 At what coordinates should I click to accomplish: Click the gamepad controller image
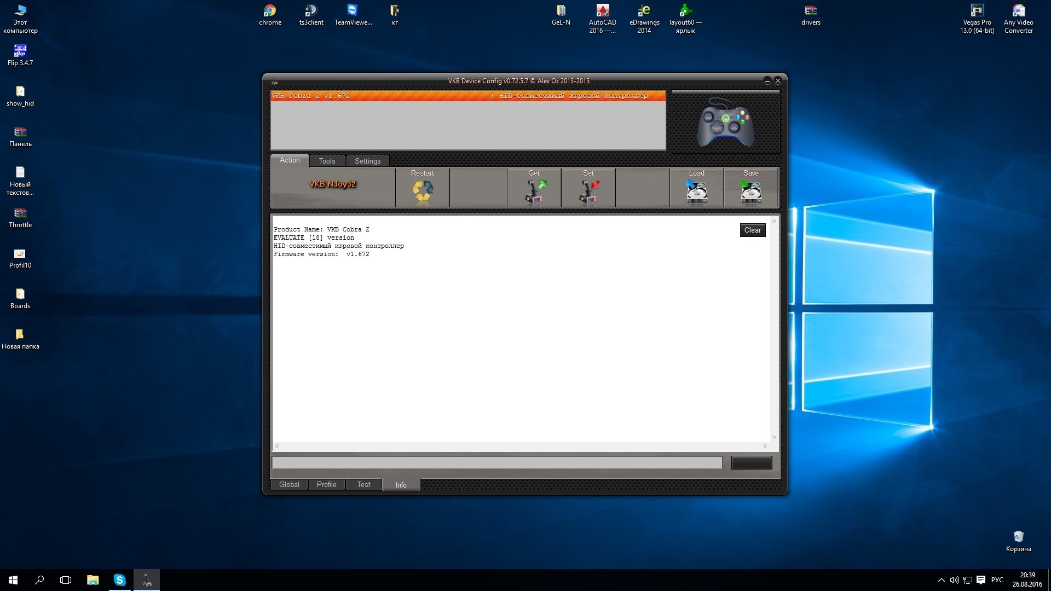(x=725, y=123)
